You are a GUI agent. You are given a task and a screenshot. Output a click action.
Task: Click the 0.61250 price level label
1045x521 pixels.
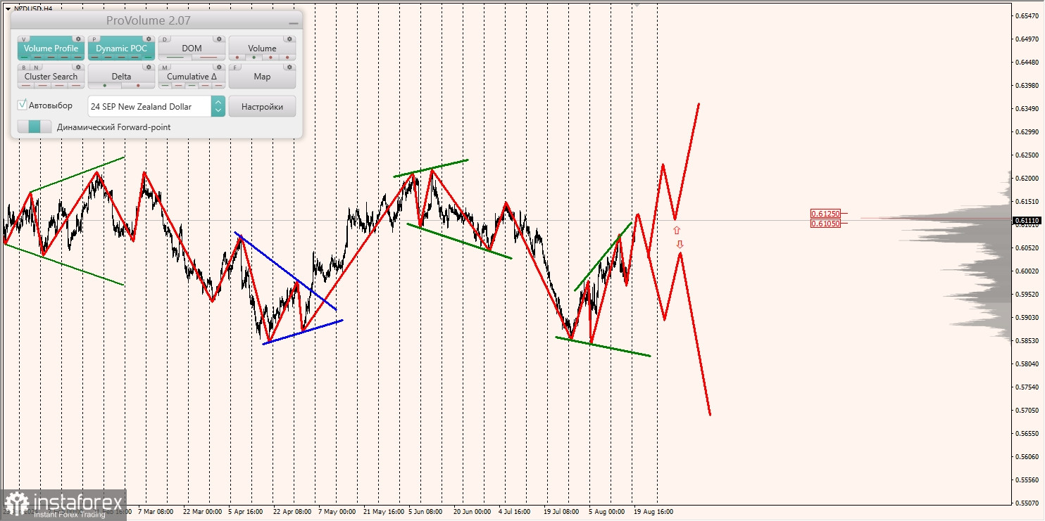coord(825,213)
